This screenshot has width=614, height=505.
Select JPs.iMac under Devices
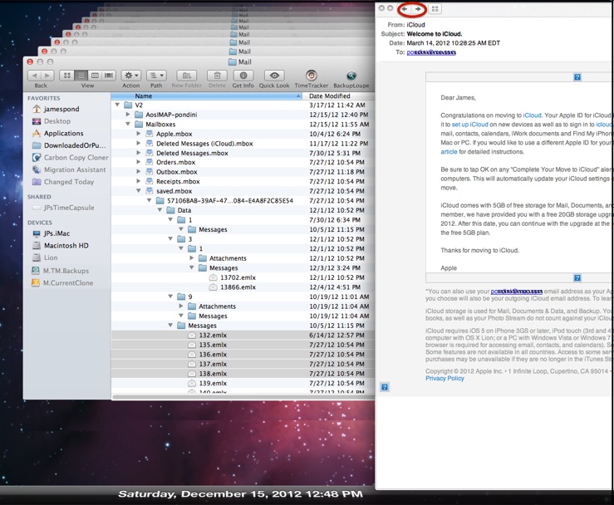click(x=56, y=233)
